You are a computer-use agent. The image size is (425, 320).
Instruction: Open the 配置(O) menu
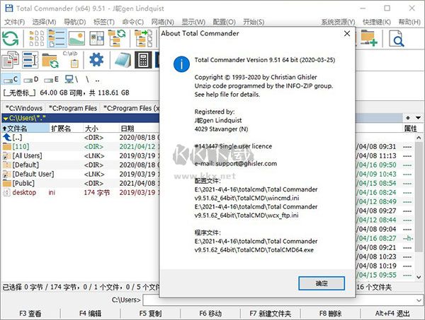[224, 22]
